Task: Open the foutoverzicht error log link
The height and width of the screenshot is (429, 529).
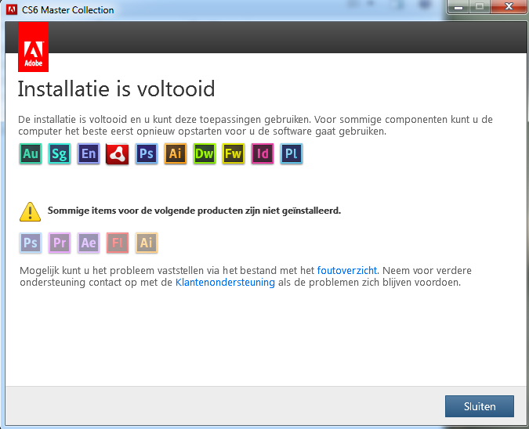Action: click(347, 270)
